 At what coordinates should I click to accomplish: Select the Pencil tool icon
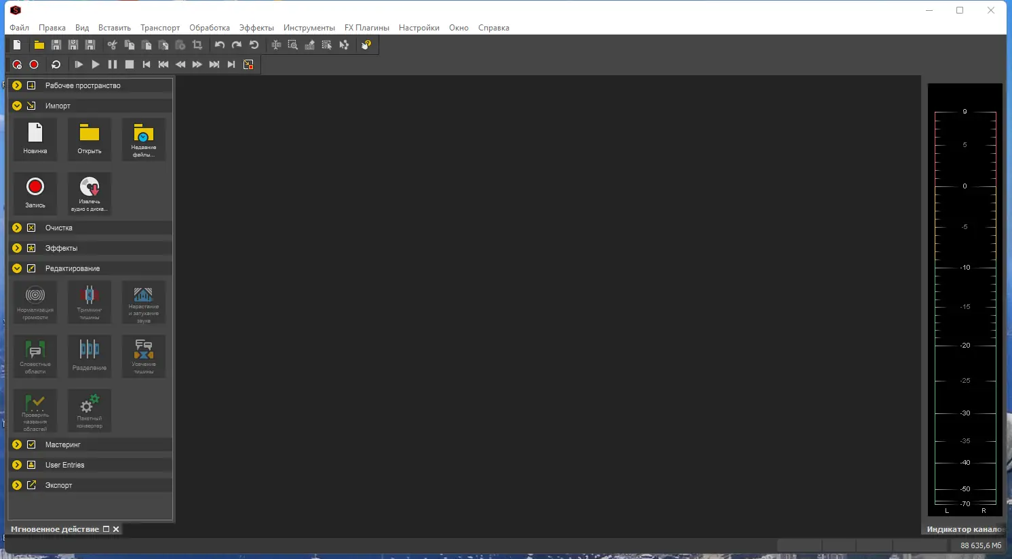coord(310,45)
